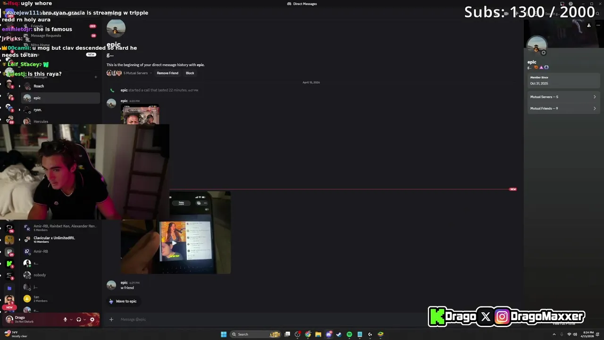This screenshot has width=604, height=340.
Task: Open epic's first image attachment thumbnail
Action: click(x=140, y=115)
